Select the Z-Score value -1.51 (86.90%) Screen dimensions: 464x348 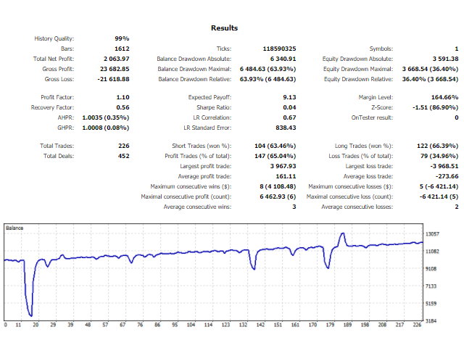pyautogui.click(x=434, y=107)
